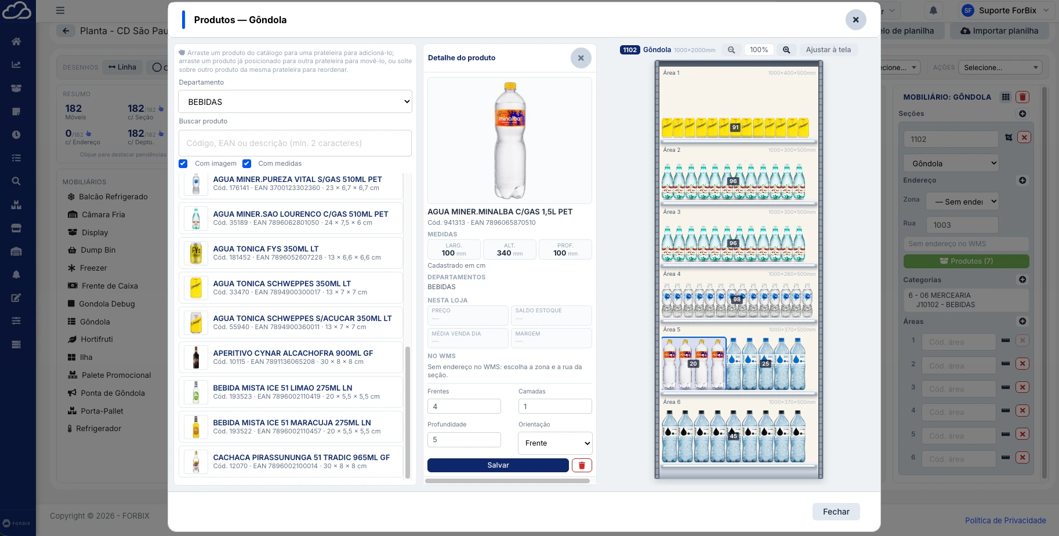Open the Departamento dropdown showing BEBIDAS

[x=295, y=101]
